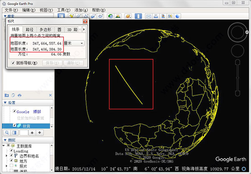The width and height of the screenshot is (251, 174).
Task: Click the Add Polygon toolbar icon
Action: pos(79,16)
